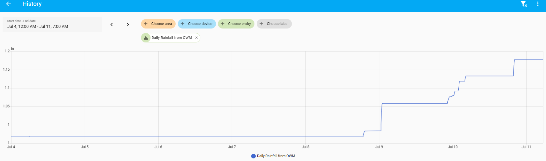This screenshot has width=546, height=161.
Task: Open the three-dot overflow menu
Action: pyautogui.click(x=538, y=4)
